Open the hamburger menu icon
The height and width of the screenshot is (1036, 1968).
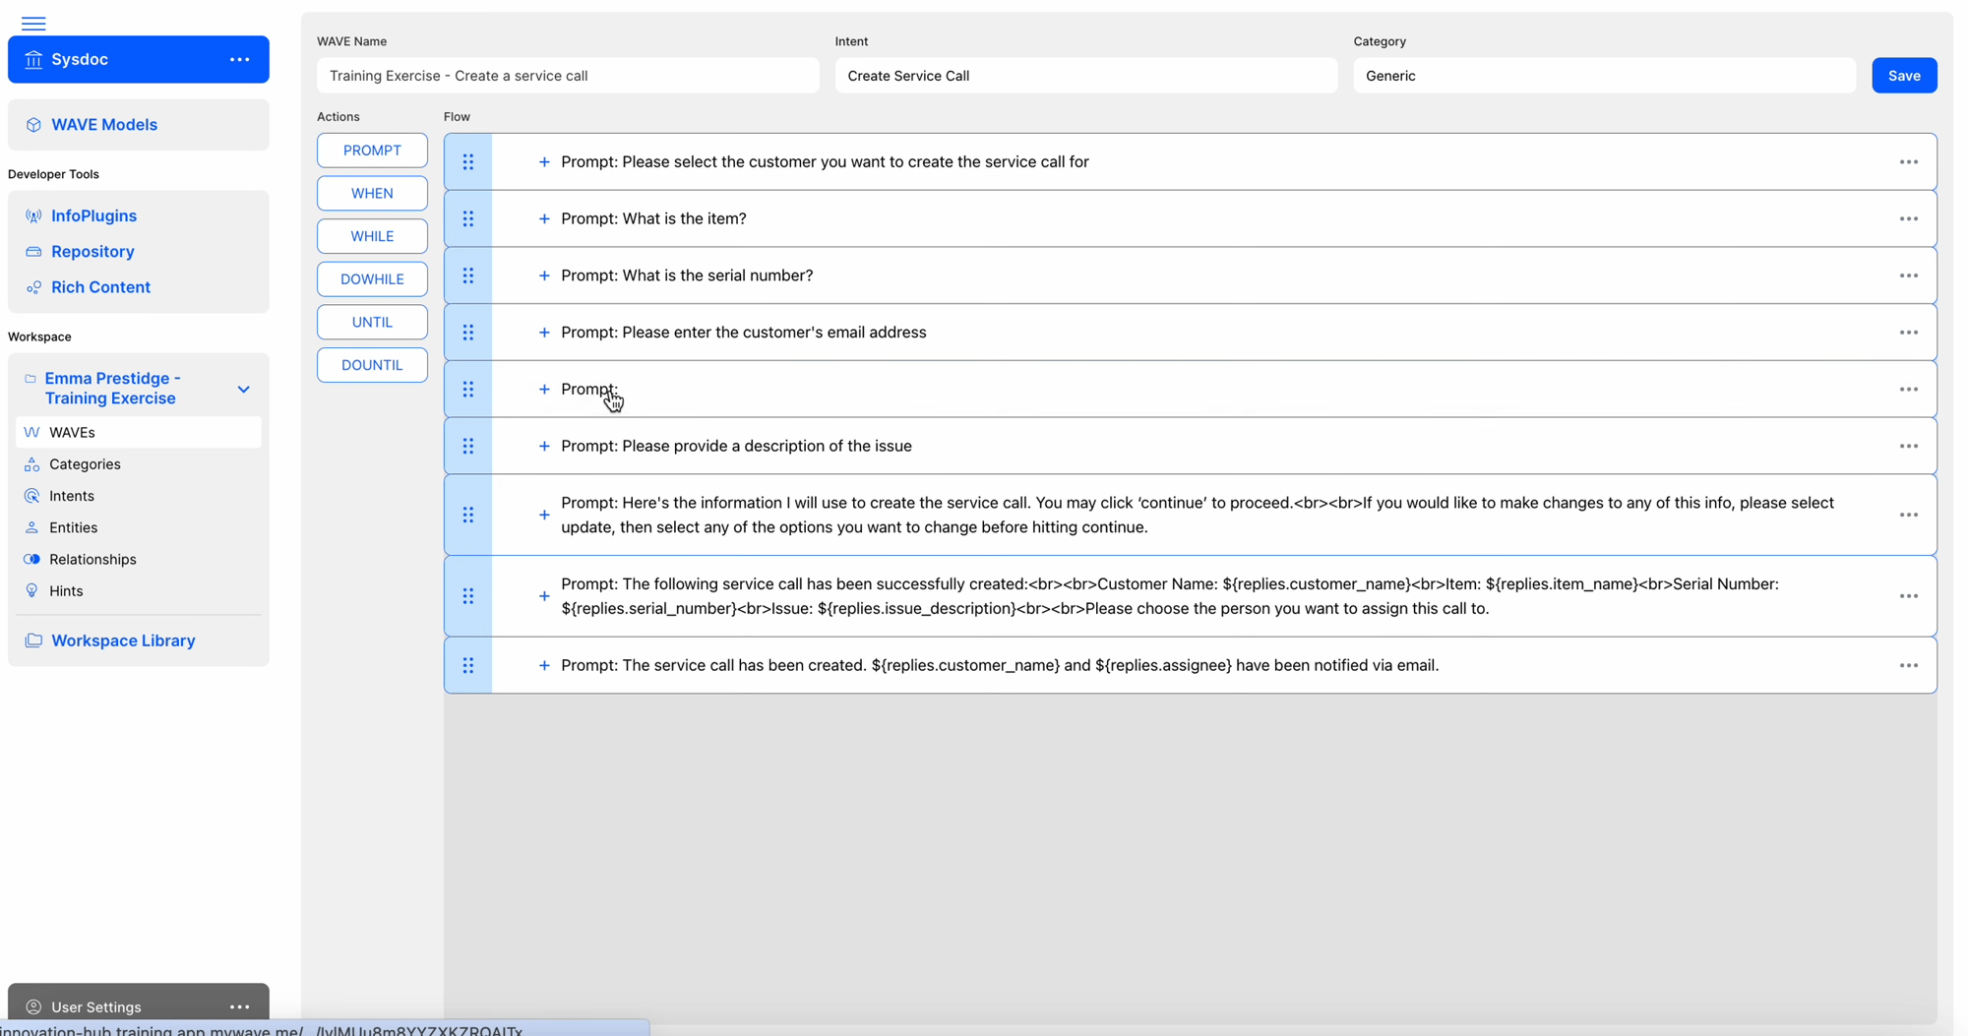point(33,23)
